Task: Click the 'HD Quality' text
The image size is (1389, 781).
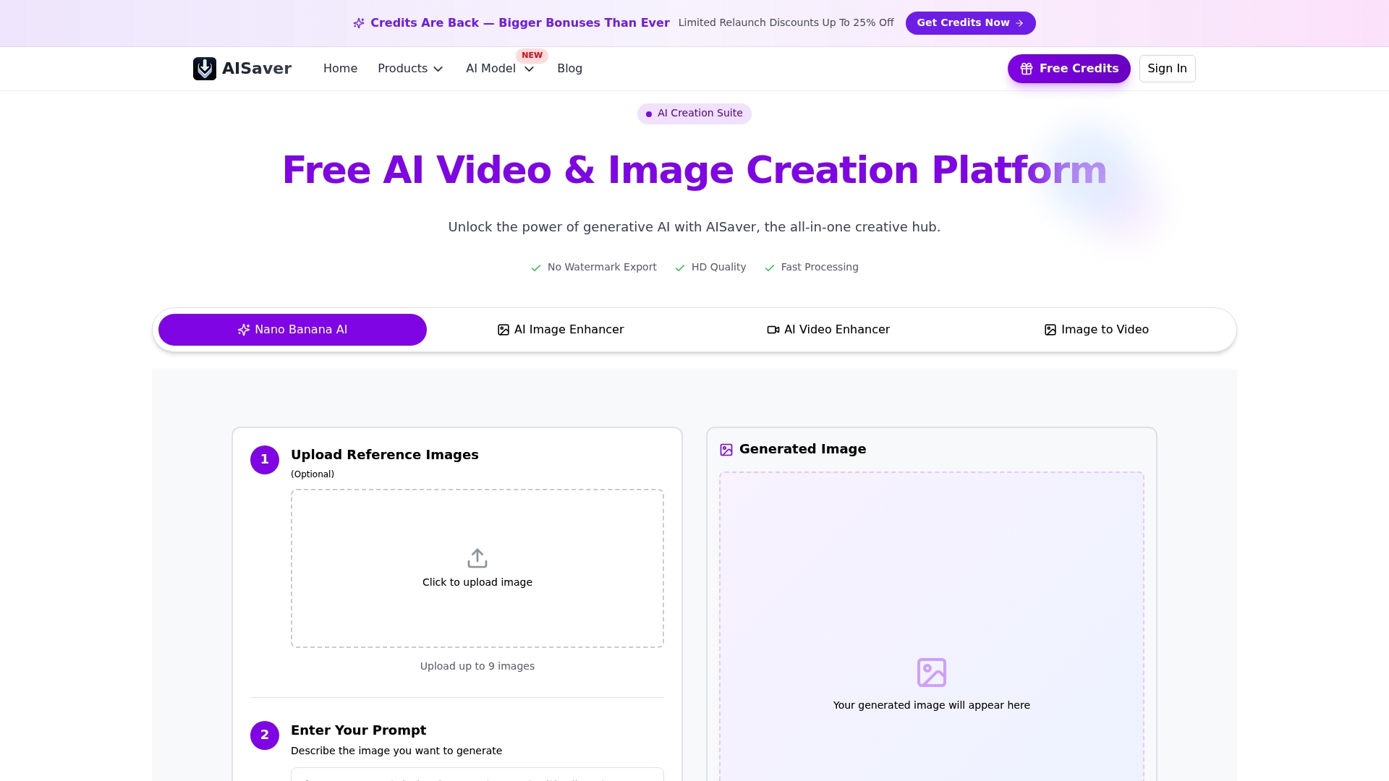Action: [x=718, y=268]
